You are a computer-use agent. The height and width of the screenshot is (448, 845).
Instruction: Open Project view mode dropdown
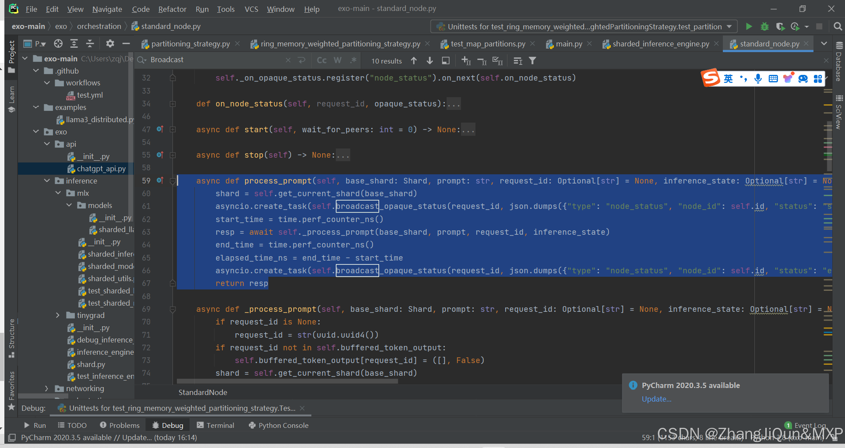pyautogui.click(x=35, y=43)
